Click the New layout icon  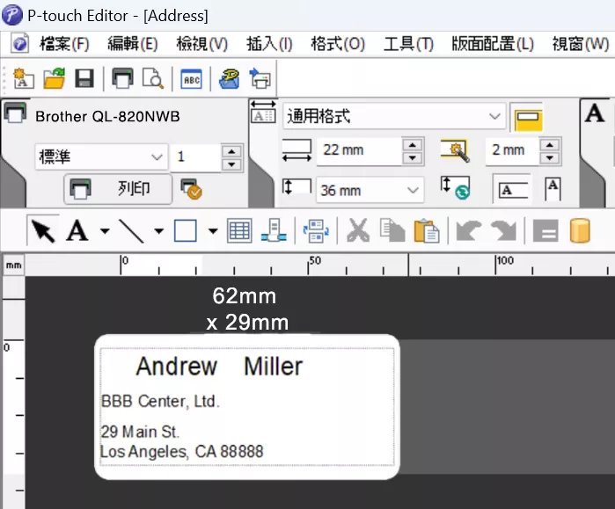24,79
